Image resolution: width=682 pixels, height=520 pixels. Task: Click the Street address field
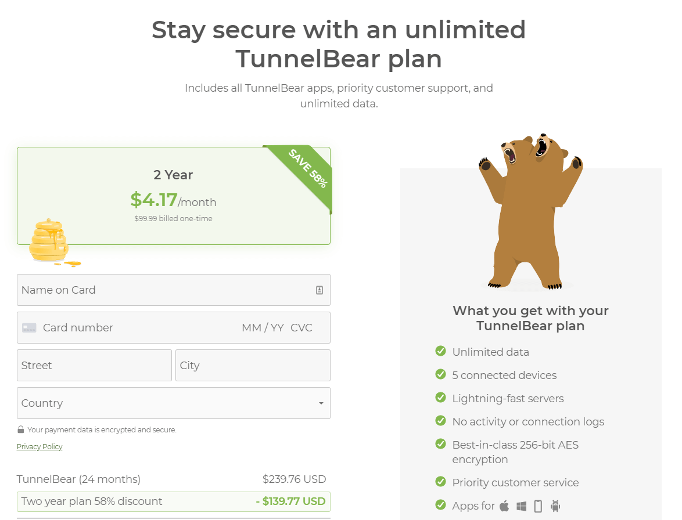click(94, 365)
